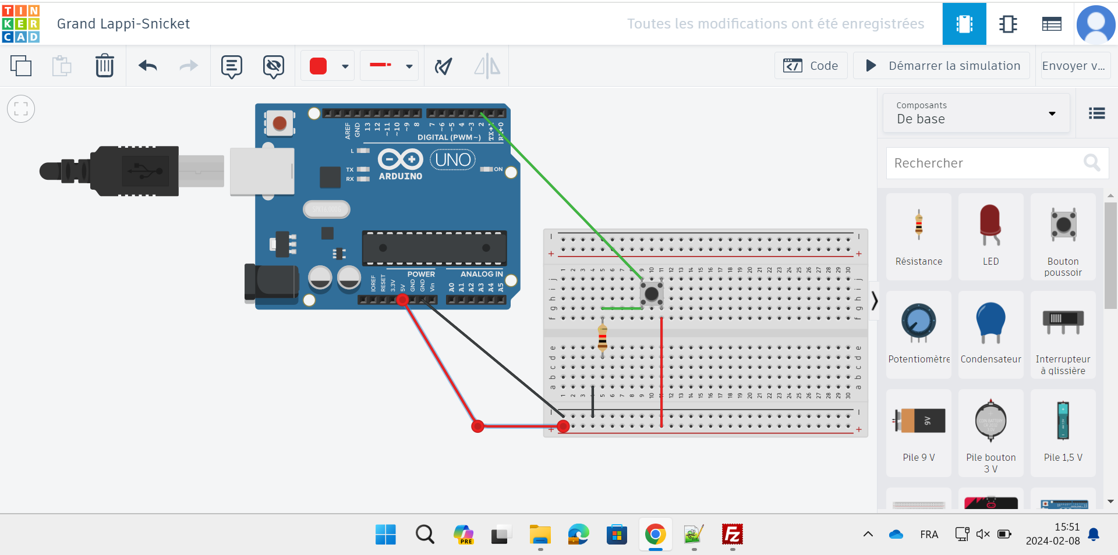Viewport: 1118px width, 555px height.
Task: Open Microsoft Store from taskbar
Action: click(x=617, y=534)
